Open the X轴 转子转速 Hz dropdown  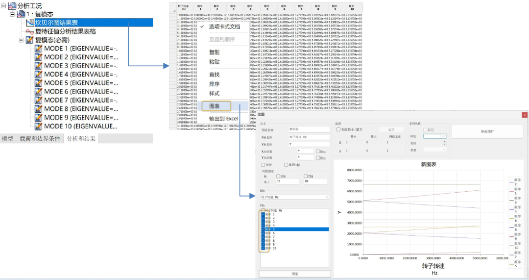click(x=327, y=197)
